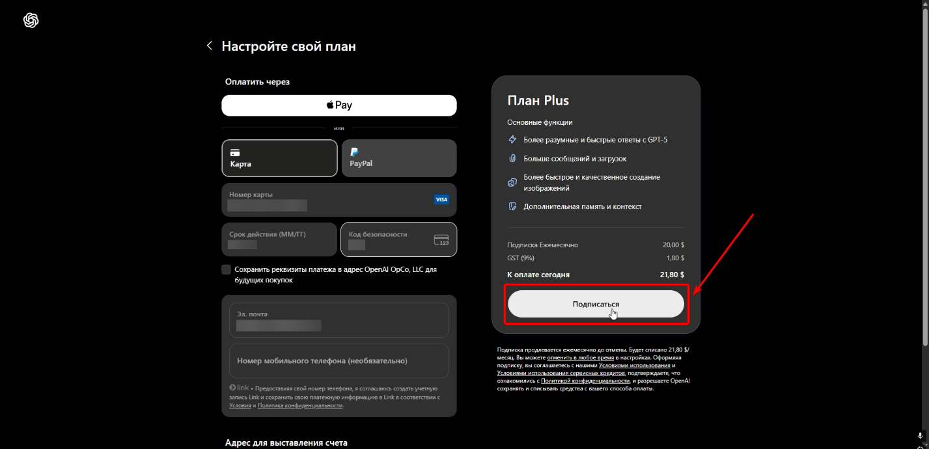Image resolution: width=929 pixels, height=449 pixels.
Task: Click the total amount 21,80 $
Action: (x=672, y=275)
